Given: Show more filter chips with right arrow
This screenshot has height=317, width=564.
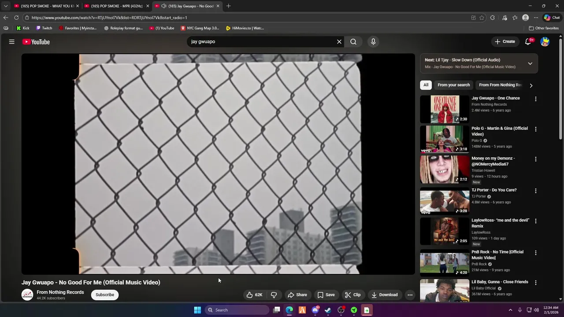Looking at the screenshot, I should click(x=531, y=85).
